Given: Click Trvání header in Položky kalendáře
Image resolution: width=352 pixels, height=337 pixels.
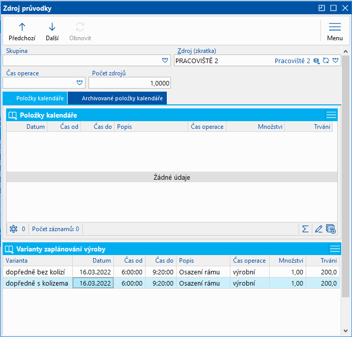Looking at the screenshot, I should tap(309, 127).
